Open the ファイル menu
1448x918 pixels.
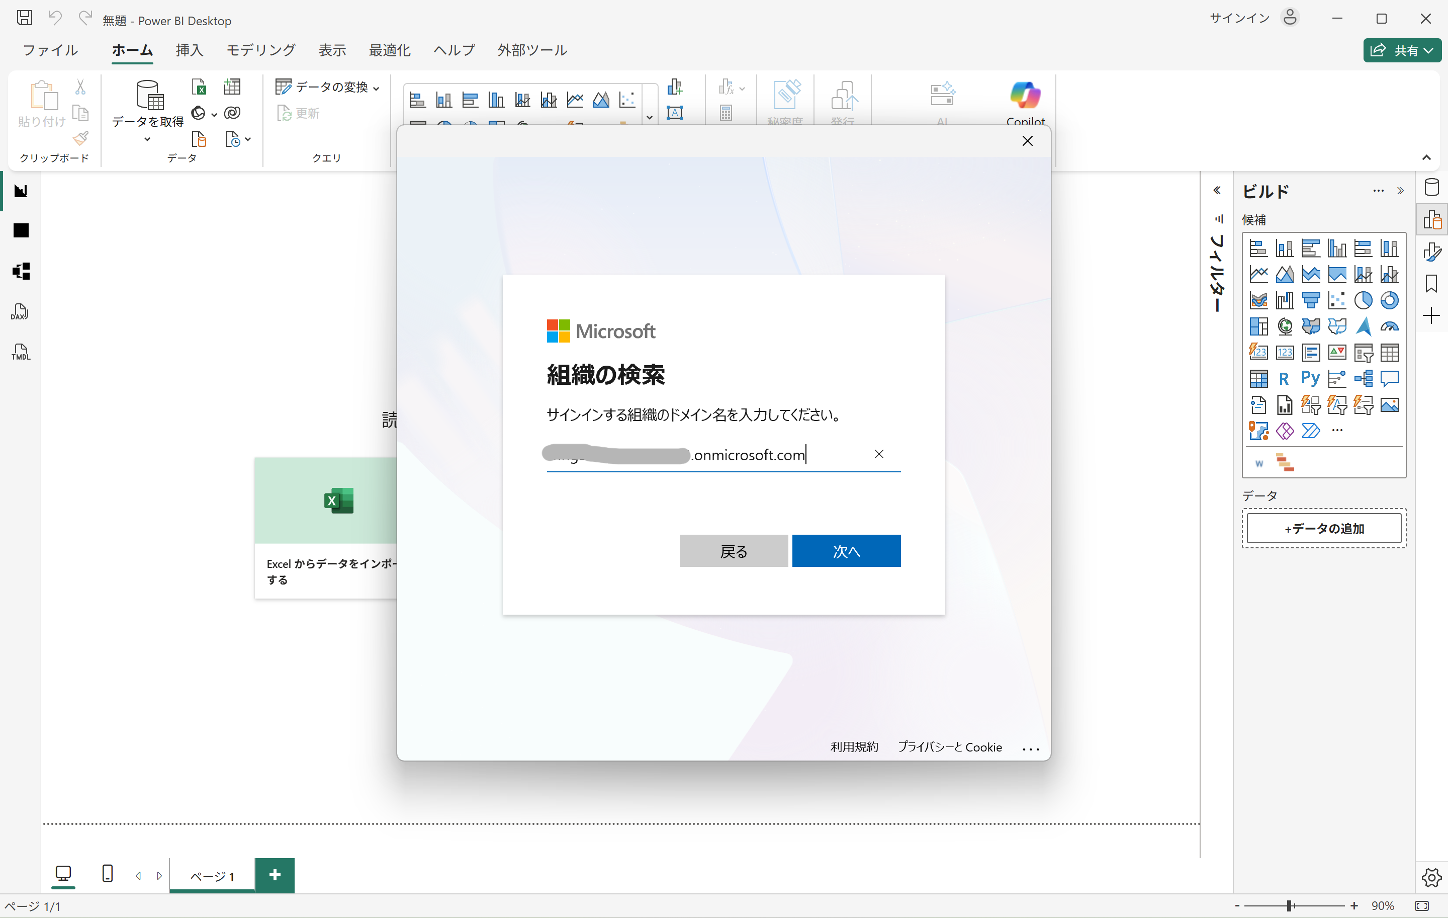50,50
